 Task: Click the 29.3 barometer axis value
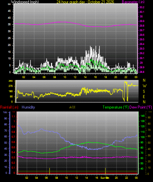pos(142,49)
